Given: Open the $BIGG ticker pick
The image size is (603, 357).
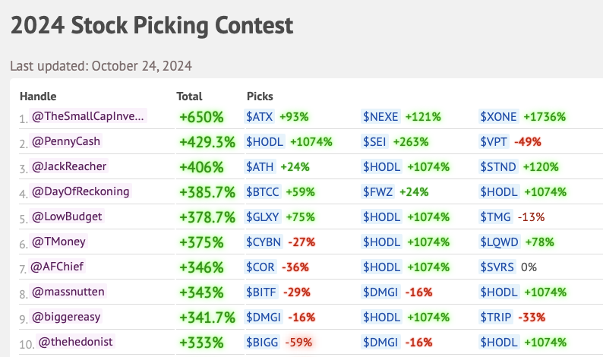Looking at the screenshot, I should (x=262, y=342).
